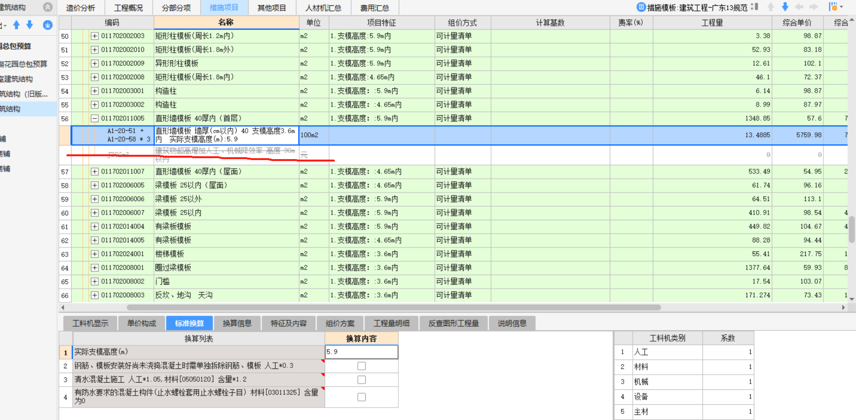The height and width of the screenshot is (420, 856).
Task: Click 实际支模高度 input field showing 5.9
Action: [x=362, y=352]
